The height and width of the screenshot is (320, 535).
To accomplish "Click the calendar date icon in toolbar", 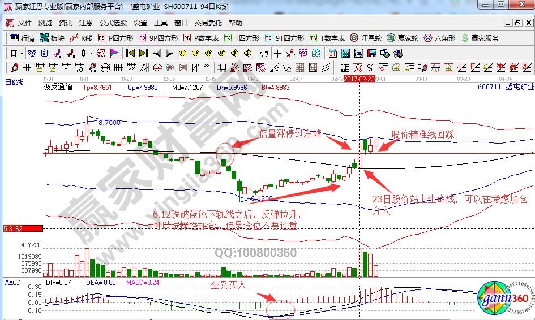I will tap(332, 53).
